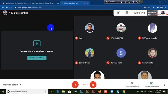This screenshot has height=94, width=168.
Task: Click the Google Drive extension icon in Chrome toolbar
Action: pyautogui.click(x=154, y=8)
